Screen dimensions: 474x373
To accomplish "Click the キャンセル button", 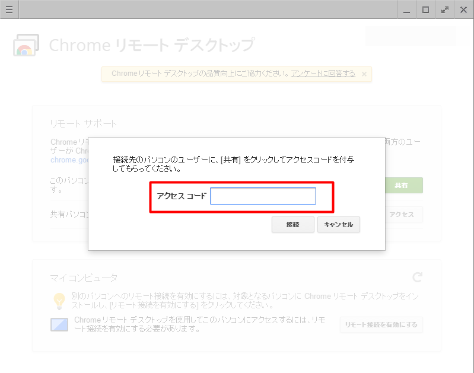I will tap(339, 225).
